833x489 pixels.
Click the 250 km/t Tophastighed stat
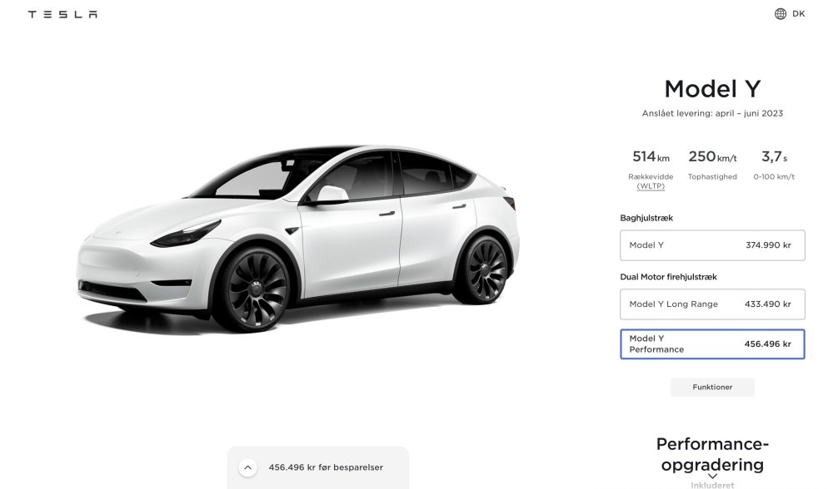[x=712, y=165]
